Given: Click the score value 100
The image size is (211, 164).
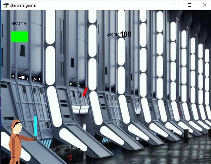Looking at the screenshot, I should click(126, 34).
